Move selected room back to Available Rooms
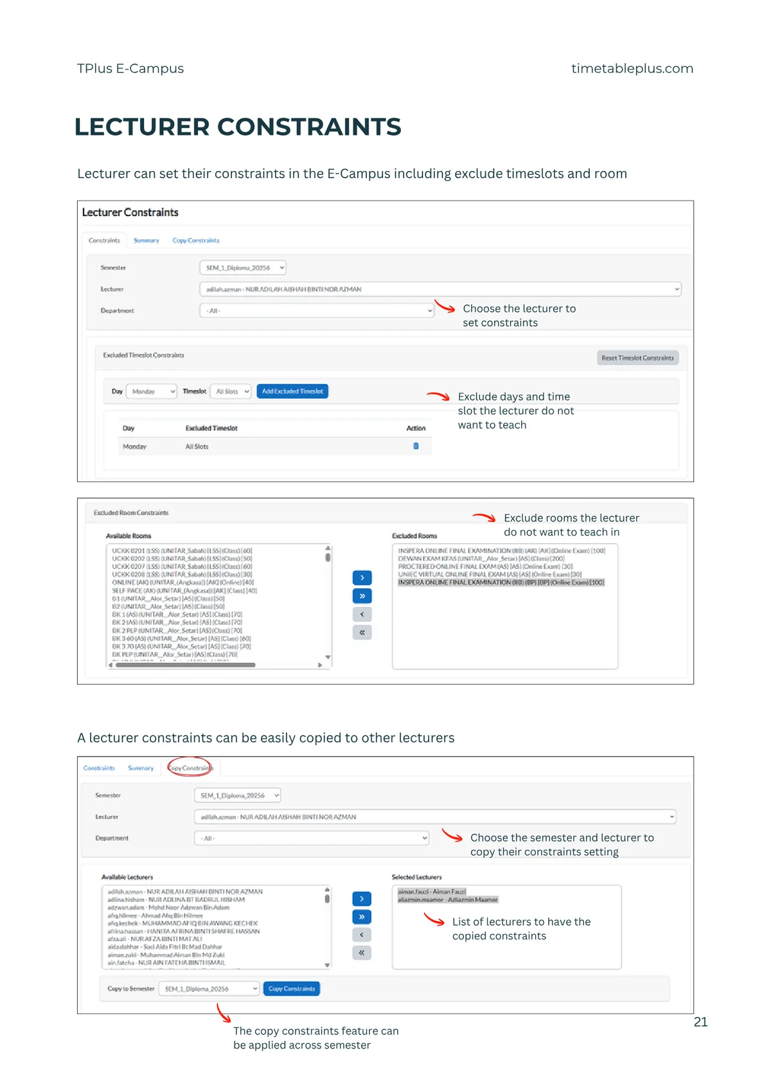 point(362,615)
